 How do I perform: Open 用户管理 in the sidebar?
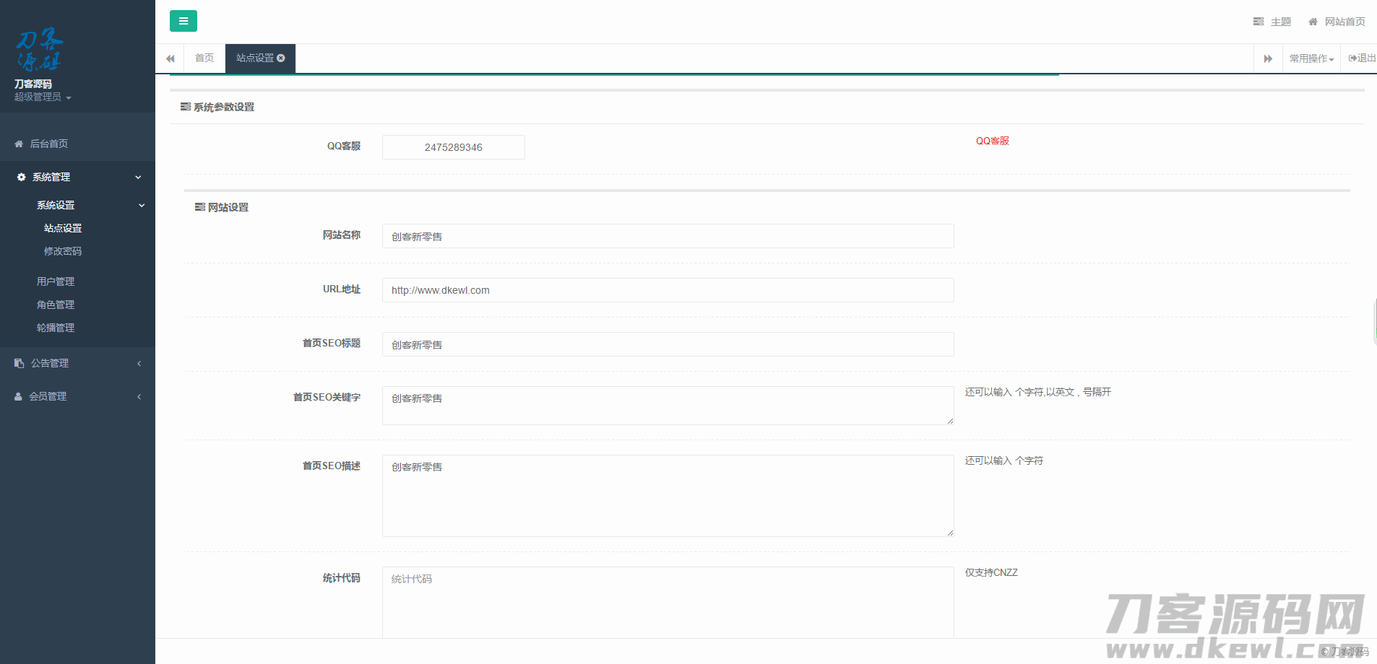(56, 281)
